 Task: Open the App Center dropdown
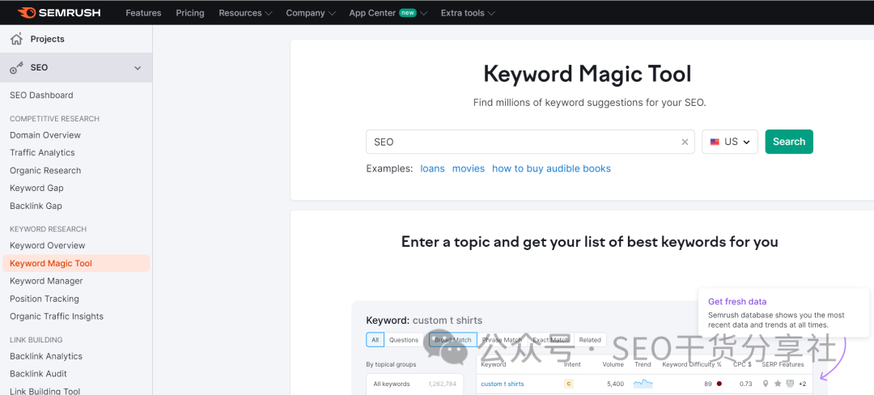[388, 13]
